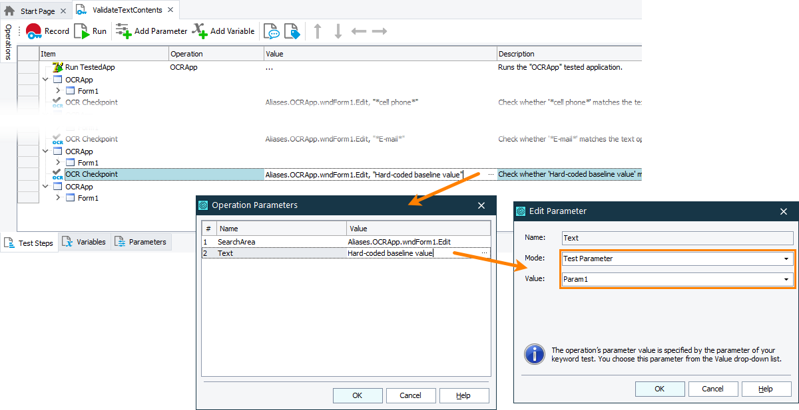
Task: Switch to the Test Steps tab
Action: point(29,243)
